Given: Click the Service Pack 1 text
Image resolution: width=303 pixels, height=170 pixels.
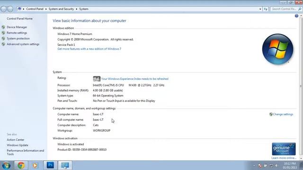Looking at the screenshot, I should [66, 45].
